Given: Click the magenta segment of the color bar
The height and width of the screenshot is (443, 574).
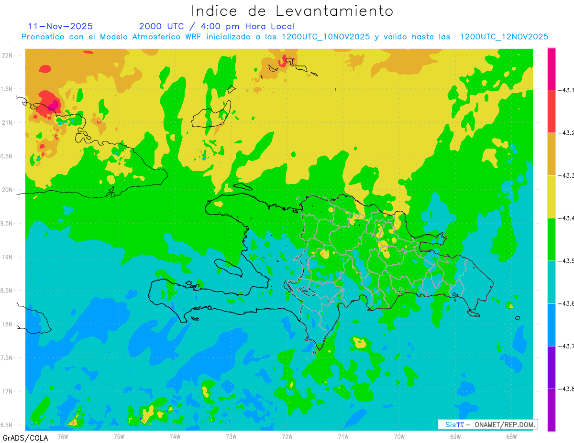Looking at the screenshot, I should [552, 69].
